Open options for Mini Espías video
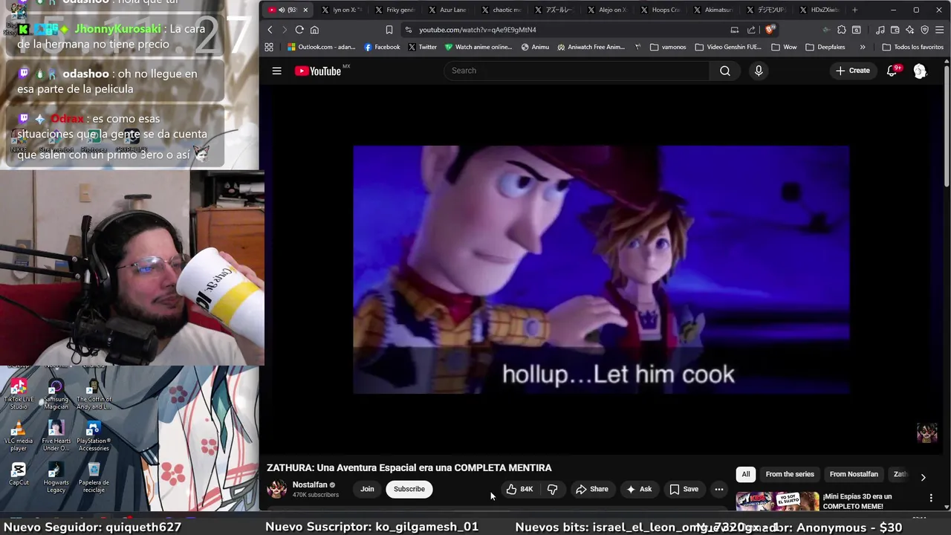The width and height of the screenshot is (951, 535). click(x=931, y=498)
